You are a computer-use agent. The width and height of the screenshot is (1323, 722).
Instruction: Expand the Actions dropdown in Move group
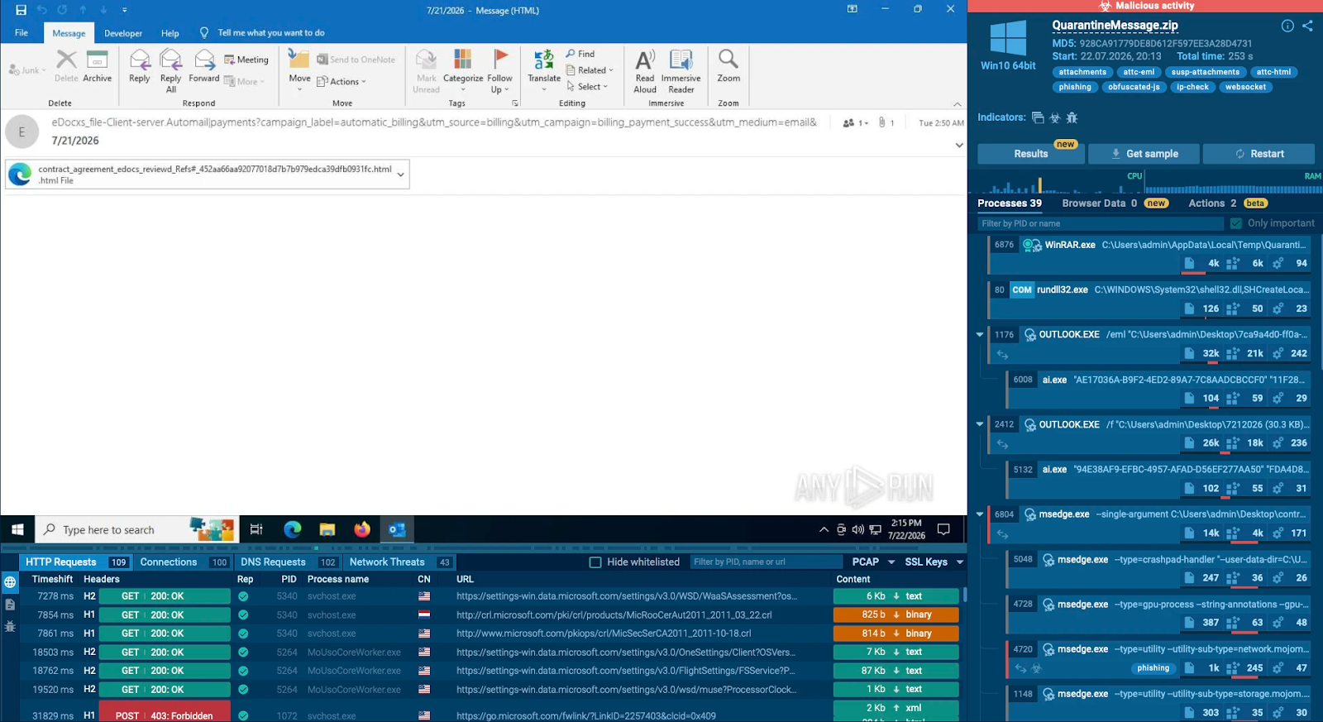click(341, 82)
